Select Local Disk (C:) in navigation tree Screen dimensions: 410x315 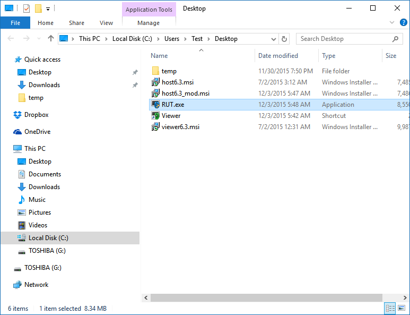(48, 238)
